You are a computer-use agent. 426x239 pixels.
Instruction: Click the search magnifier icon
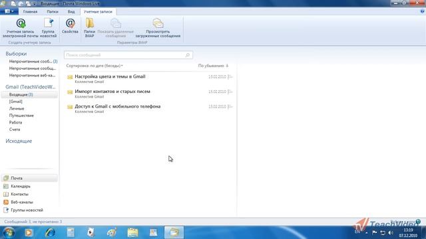click(188, 55)
